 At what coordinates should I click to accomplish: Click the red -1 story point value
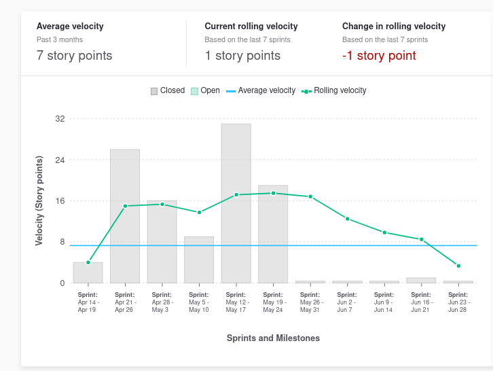[x=379, y=56]
